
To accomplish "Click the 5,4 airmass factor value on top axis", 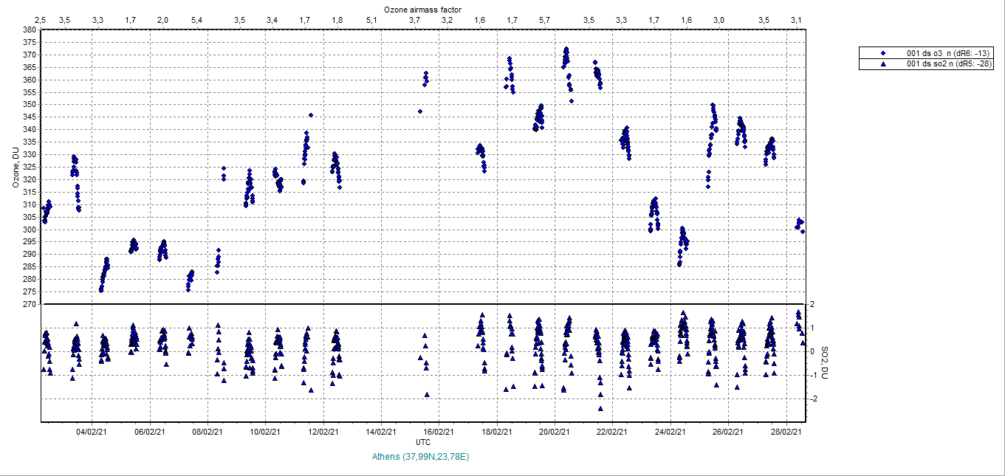I will 196,19.
